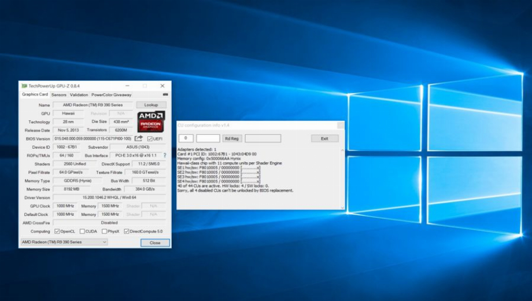Click the ROPs/TMUs value 64 / 160
Image resolution: width=532 pixels, height=301 pixels.
coord(67,155)
